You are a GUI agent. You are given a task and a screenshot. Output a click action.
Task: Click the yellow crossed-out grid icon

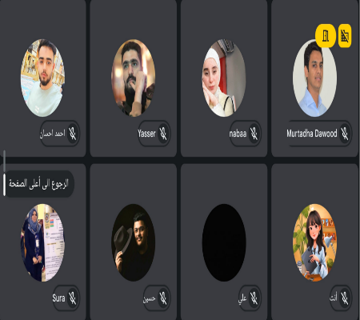coord(345,36)
